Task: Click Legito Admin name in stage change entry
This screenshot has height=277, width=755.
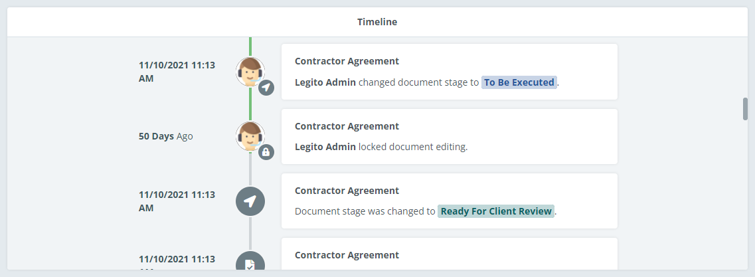Action: [x=325, y=82]
